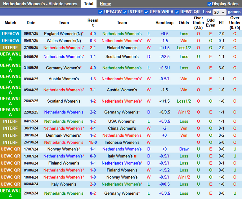Click the date 26/10/24
The height and width of the screenshot is (199, 242).
click(31, 142)
